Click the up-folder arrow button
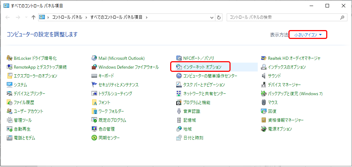The image size is (352, 167). (33, 17)
